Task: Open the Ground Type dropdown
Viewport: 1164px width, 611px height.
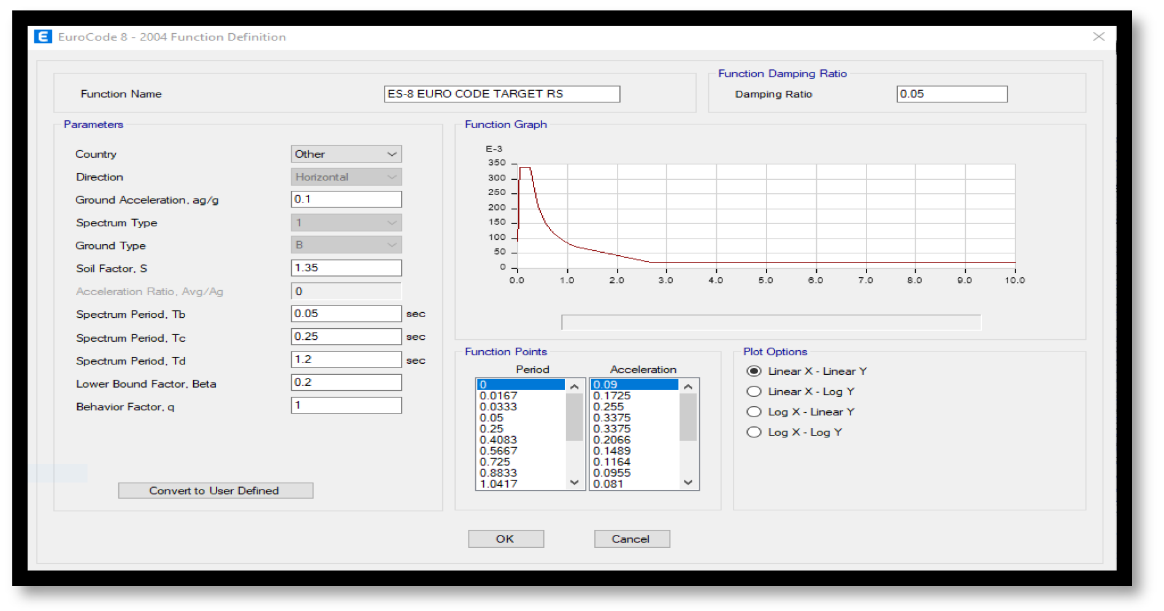Action: (346, 245)
